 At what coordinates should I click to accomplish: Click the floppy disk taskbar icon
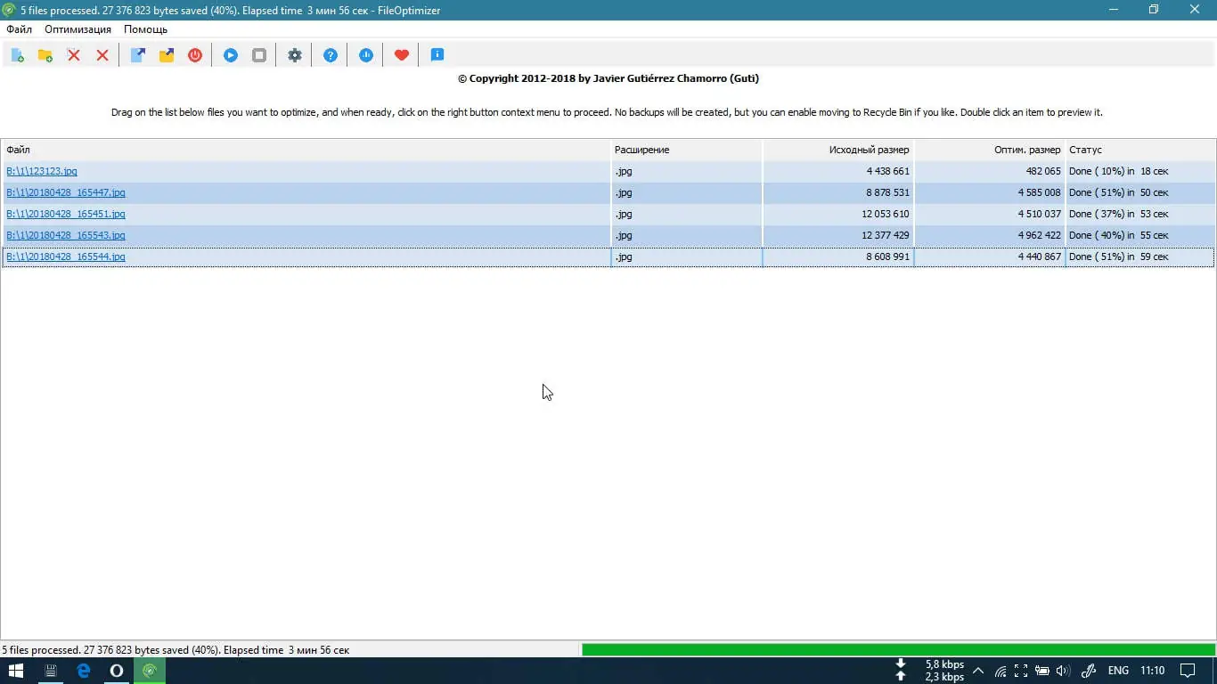(51, 671)
